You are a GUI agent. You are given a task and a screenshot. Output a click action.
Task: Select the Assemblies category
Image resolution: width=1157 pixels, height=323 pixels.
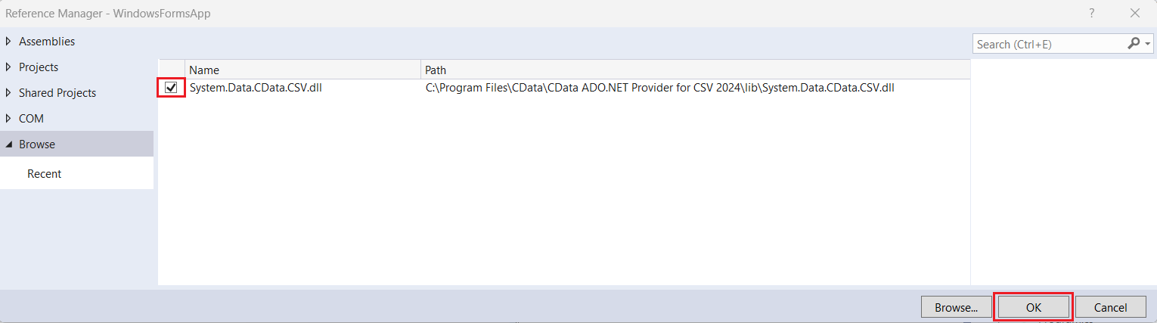pos(47,42)
